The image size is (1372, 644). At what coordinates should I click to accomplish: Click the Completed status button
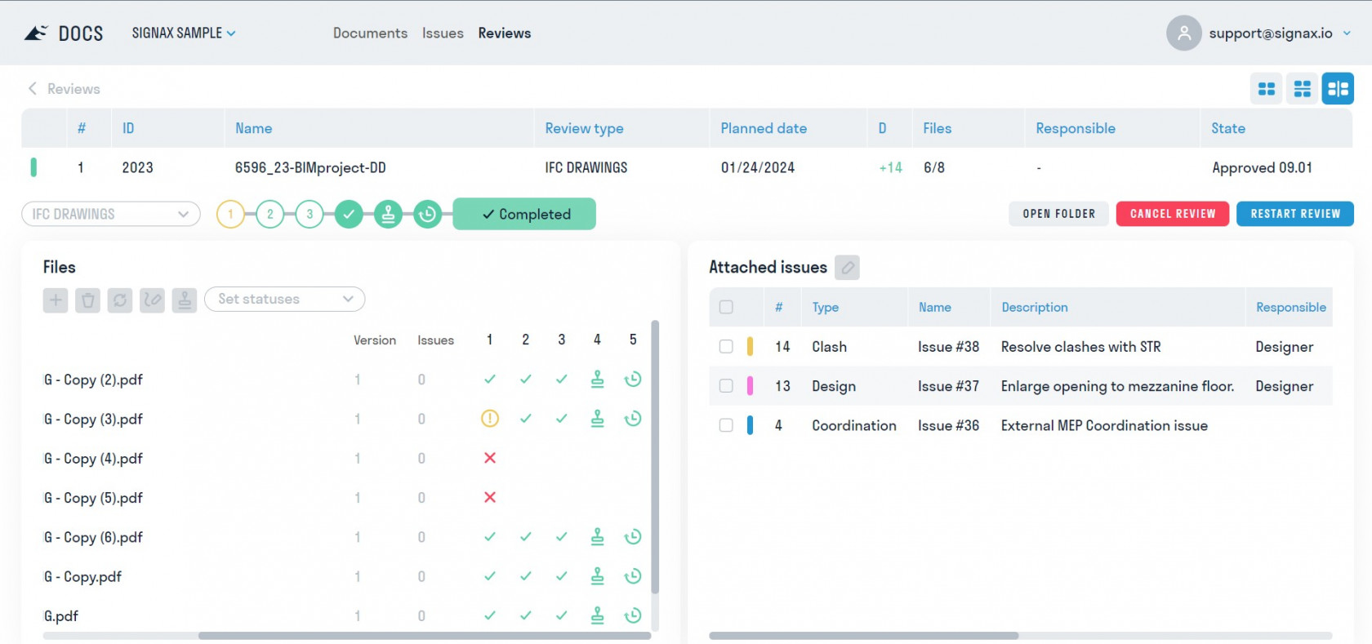click(524, 214)
